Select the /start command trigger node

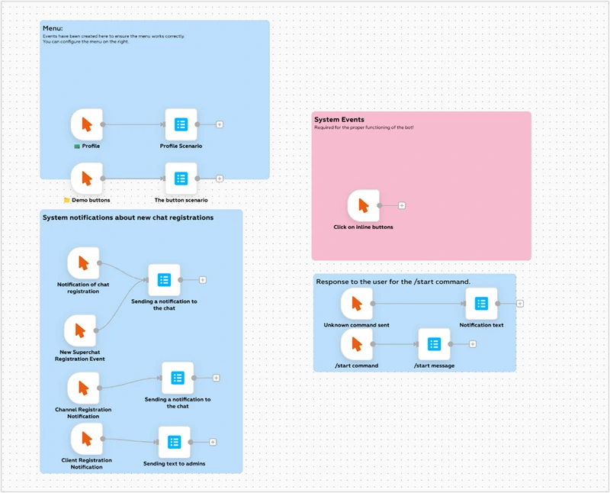coord(356,343)
